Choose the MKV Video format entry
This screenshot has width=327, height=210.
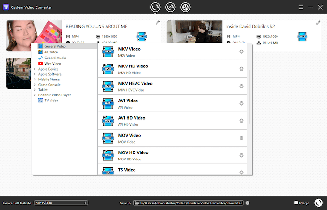pos(172,52)
